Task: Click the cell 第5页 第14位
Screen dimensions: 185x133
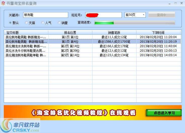Action: pos(70,55)
